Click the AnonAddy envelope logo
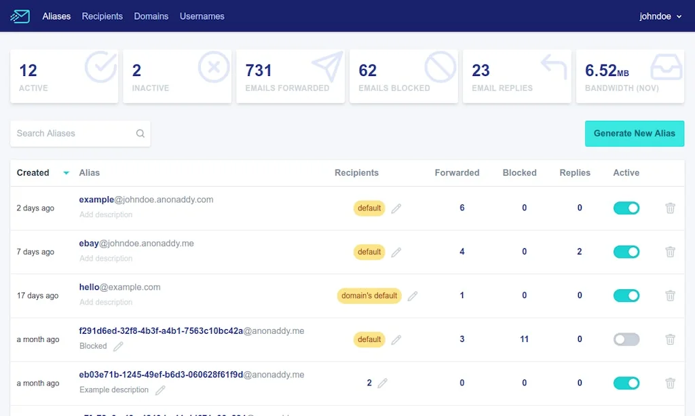 [x=20, y=16]
